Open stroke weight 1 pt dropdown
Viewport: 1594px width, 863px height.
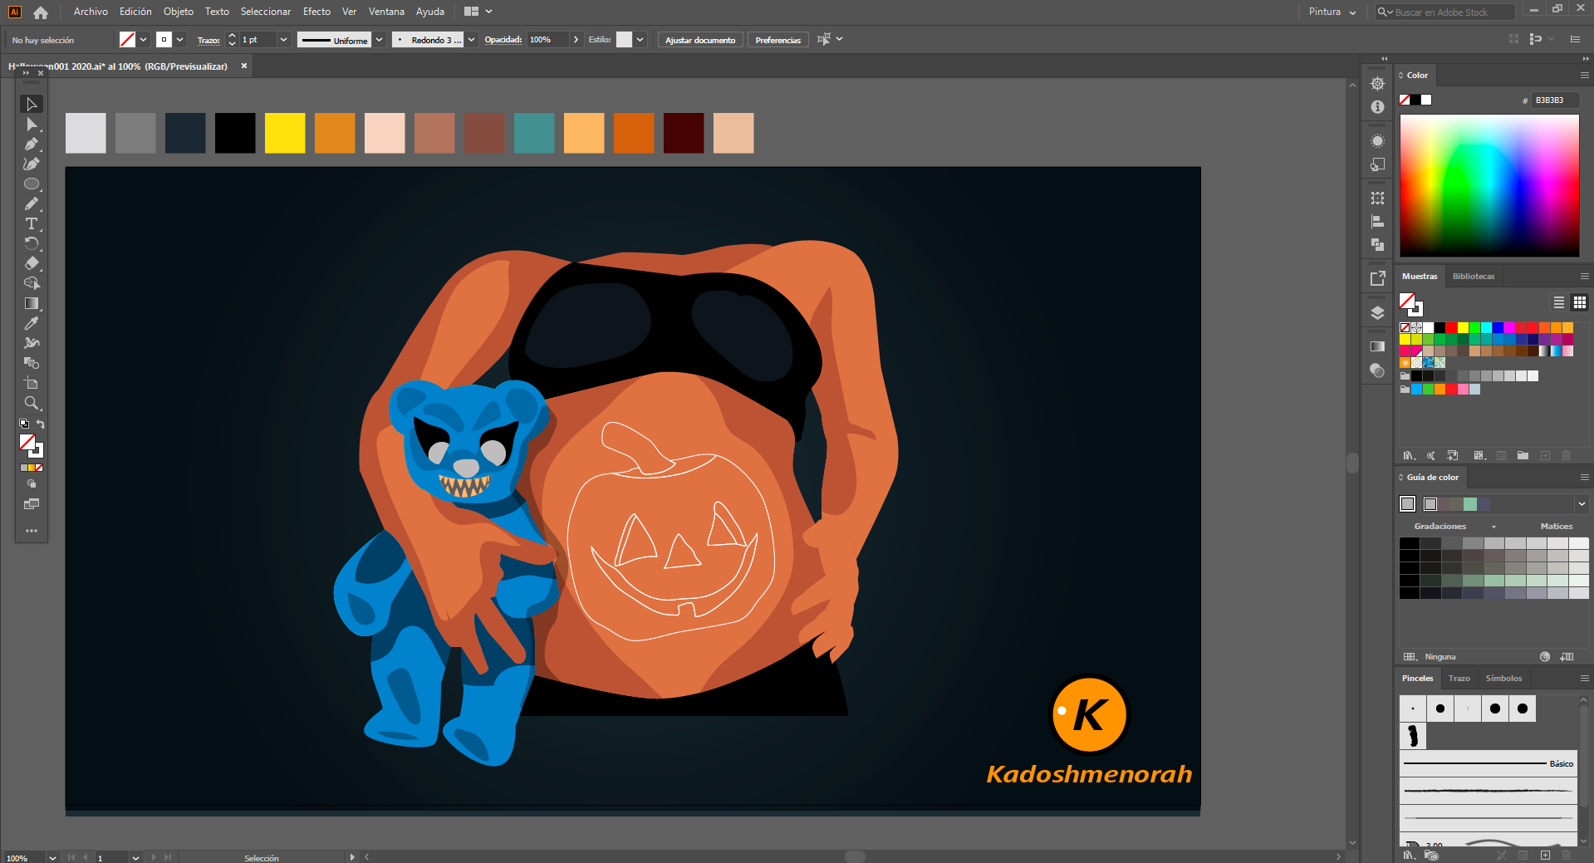pos(283,39)
